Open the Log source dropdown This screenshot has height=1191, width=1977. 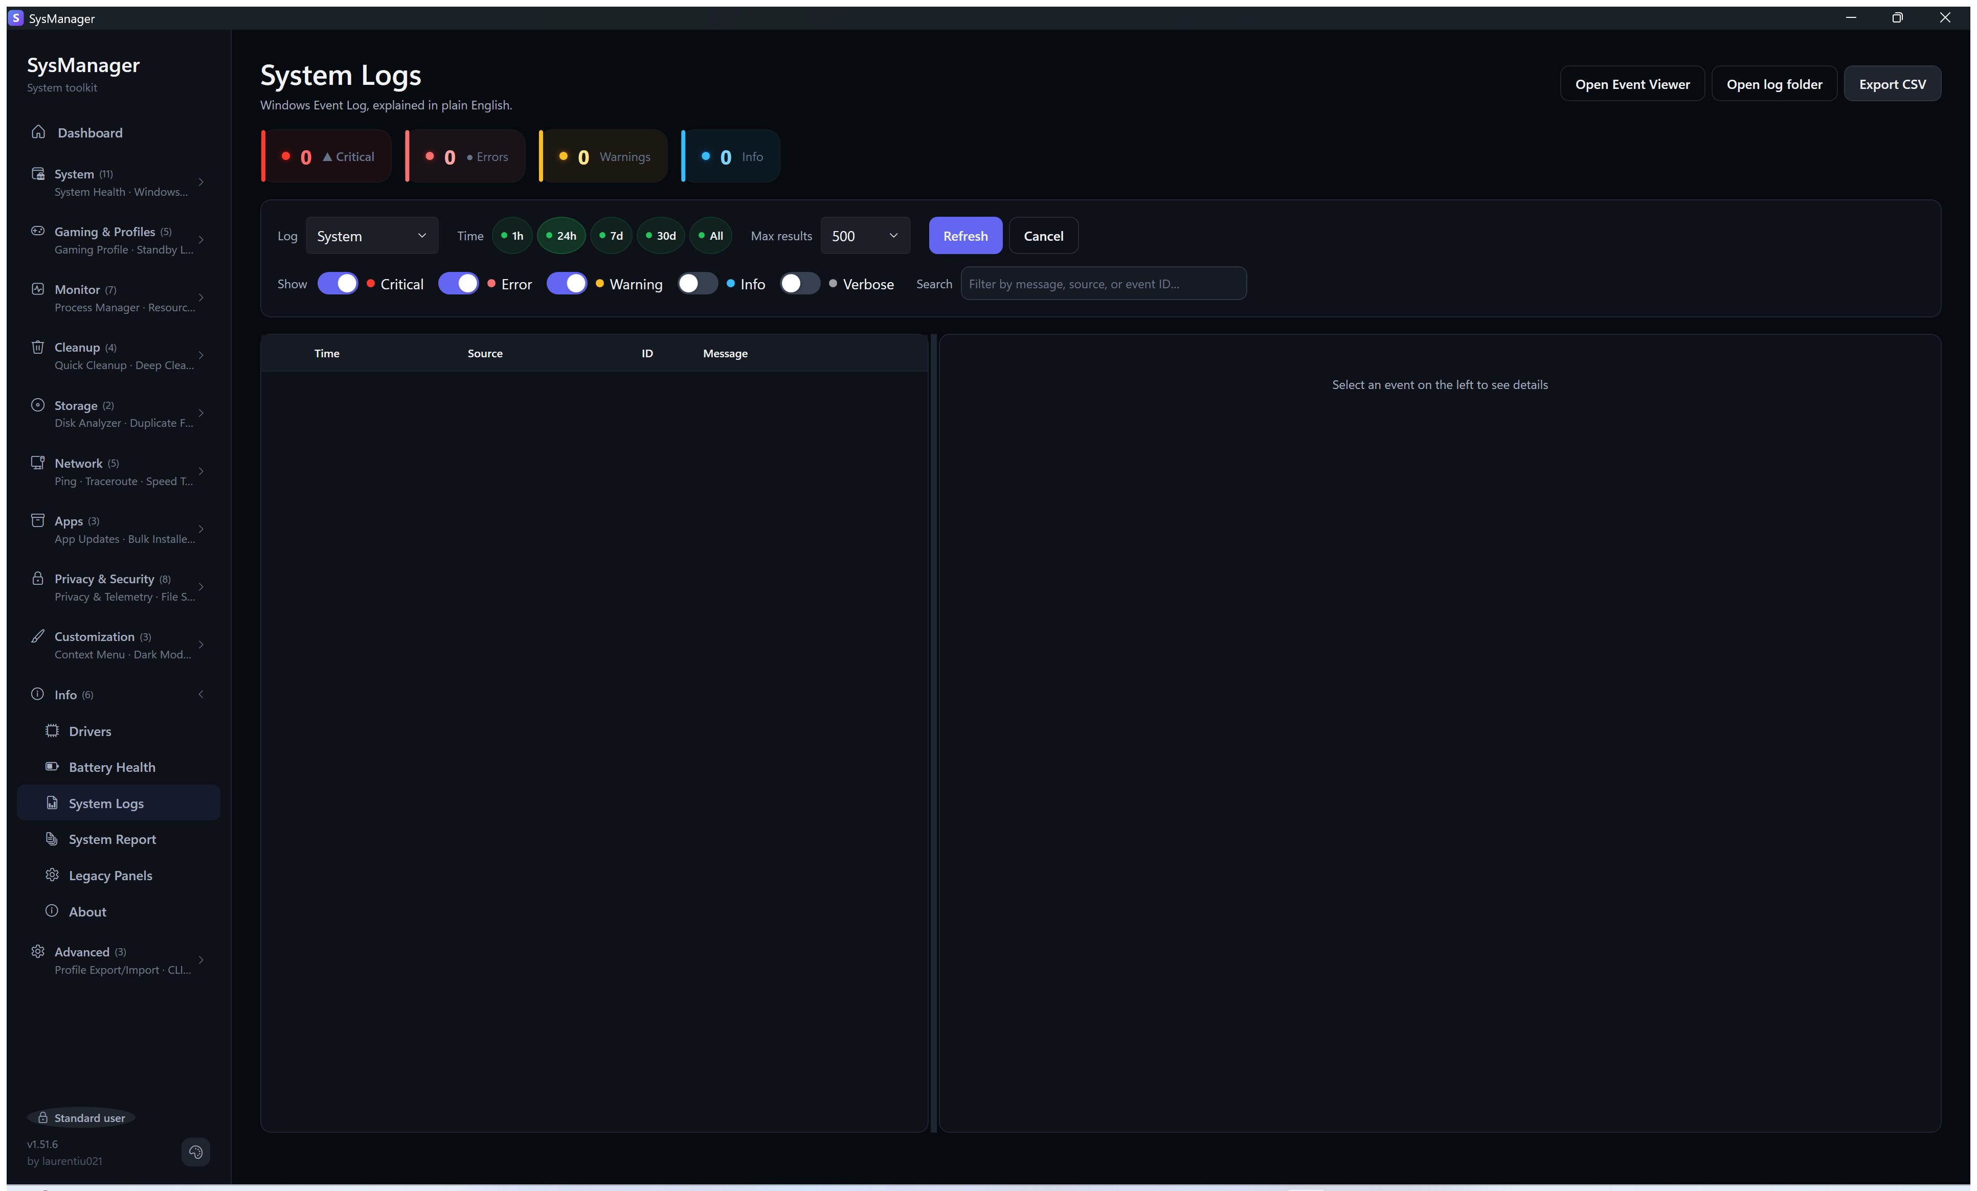click(372, 236)
